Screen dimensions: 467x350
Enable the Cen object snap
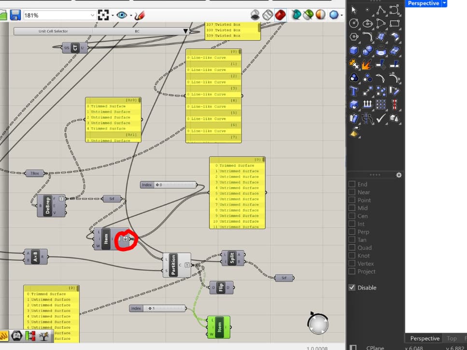pyautogui.click(x=352, y=216)
